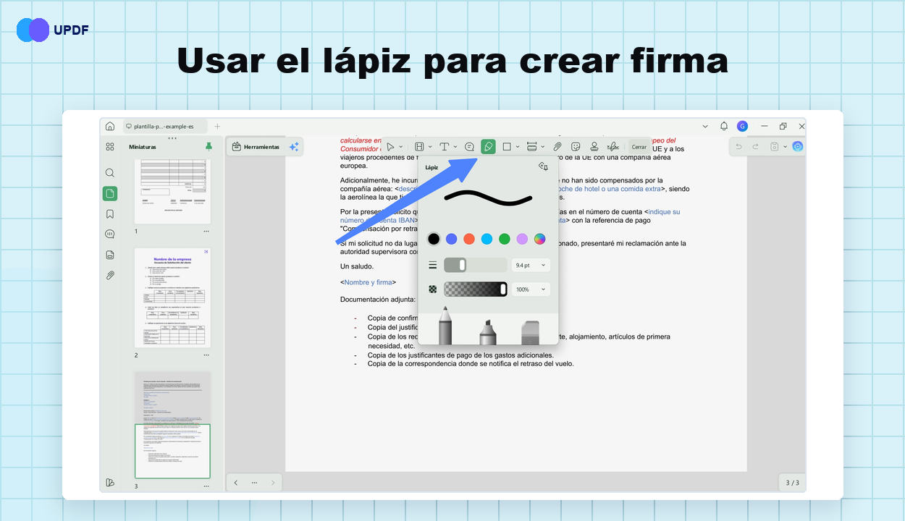905x521 pixels.
Task: Open the blue UPDF AI icon
Action: click(x=798, y=147)
